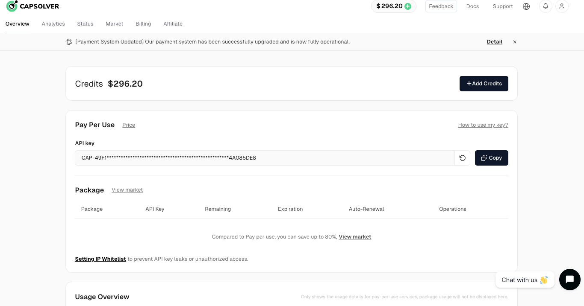Open the chat bubble widget
The height and width of the screenshot is (306, 584).
[569, 280]
